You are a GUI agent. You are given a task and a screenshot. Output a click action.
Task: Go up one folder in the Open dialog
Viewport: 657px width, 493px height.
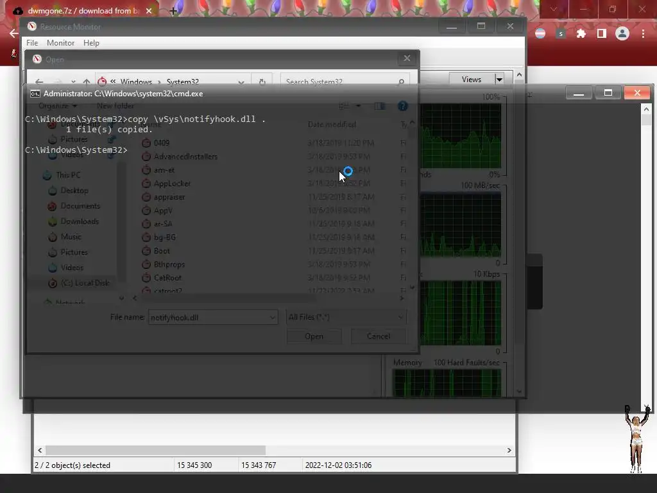[x=87, y=82]
